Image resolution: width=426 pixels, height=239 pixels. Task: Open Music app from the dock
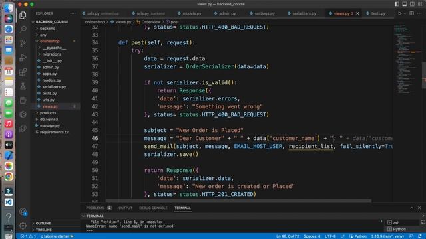(x=9, y=124)
